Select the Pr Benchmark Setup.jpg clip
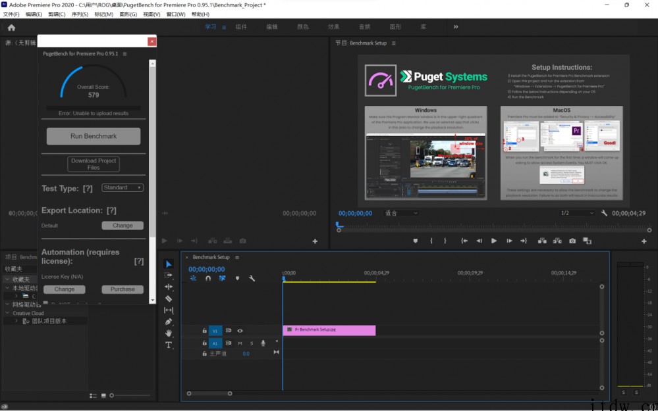658x411 pixels. pos(329,330)
